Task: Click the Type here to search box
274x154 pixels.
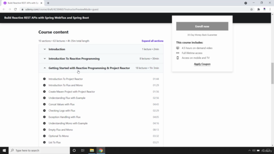Action: (39, 150)
